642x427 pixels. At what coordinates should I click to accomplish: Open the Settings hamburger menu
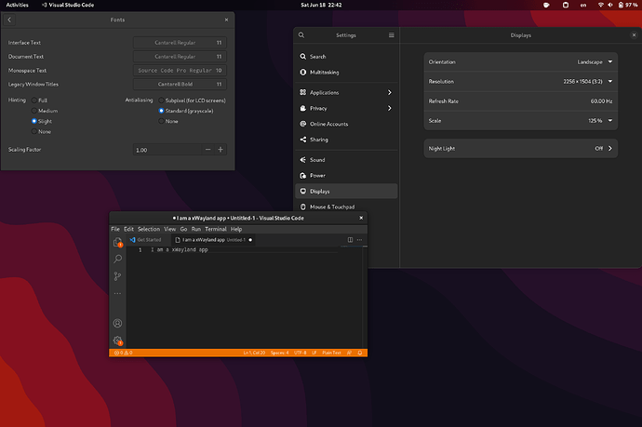392,35
